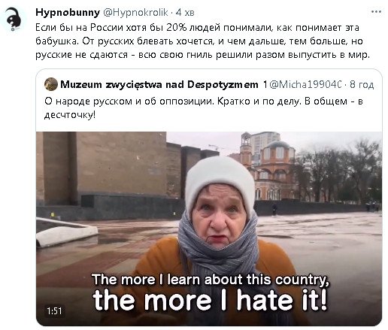
Task: Click the 4 хв tweet timestamp
Action: tap(185, 12)
